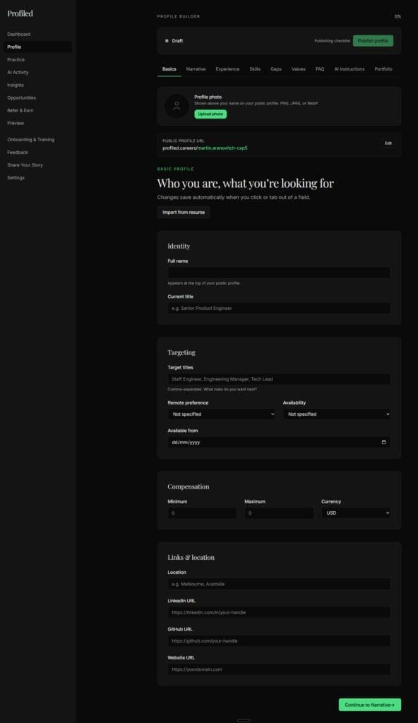Switch to the Values tab

[299, 69]
